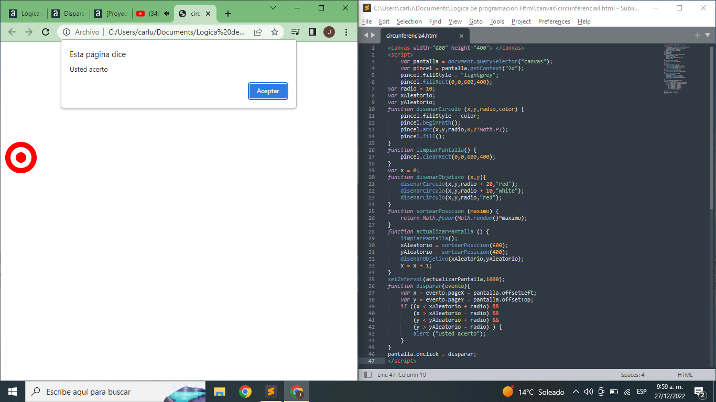Open the volume control in system tray
The width and height of the screenshot is (716, 402).
click(x=589, y=392)
